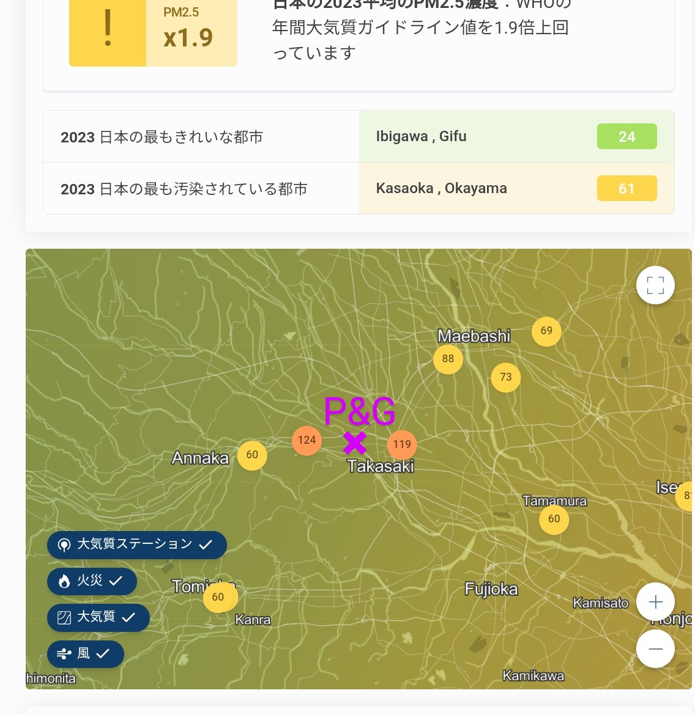Click the Tamamura map label
This screenshot has width=695, height=715.
555,501
